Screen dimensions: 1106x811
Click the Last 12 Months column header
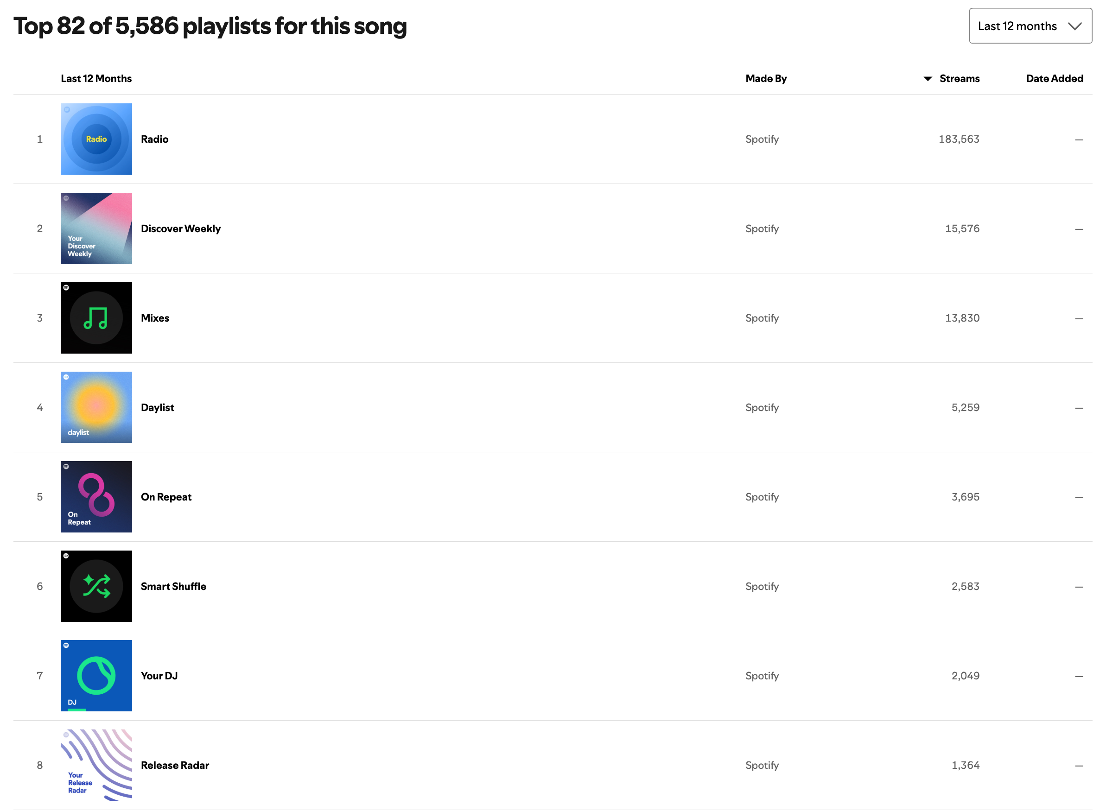[x=96, y=78]
